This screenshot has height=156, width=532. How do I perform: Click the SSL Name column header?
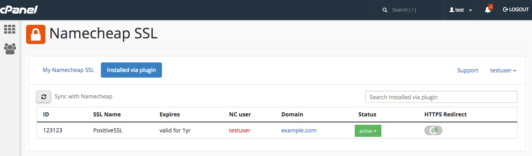(107, 114)
